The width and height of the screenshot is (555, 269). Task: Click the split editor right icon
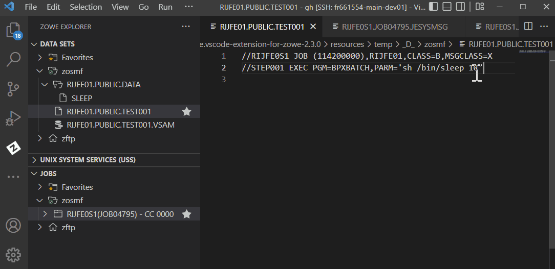tap(529, 26)
